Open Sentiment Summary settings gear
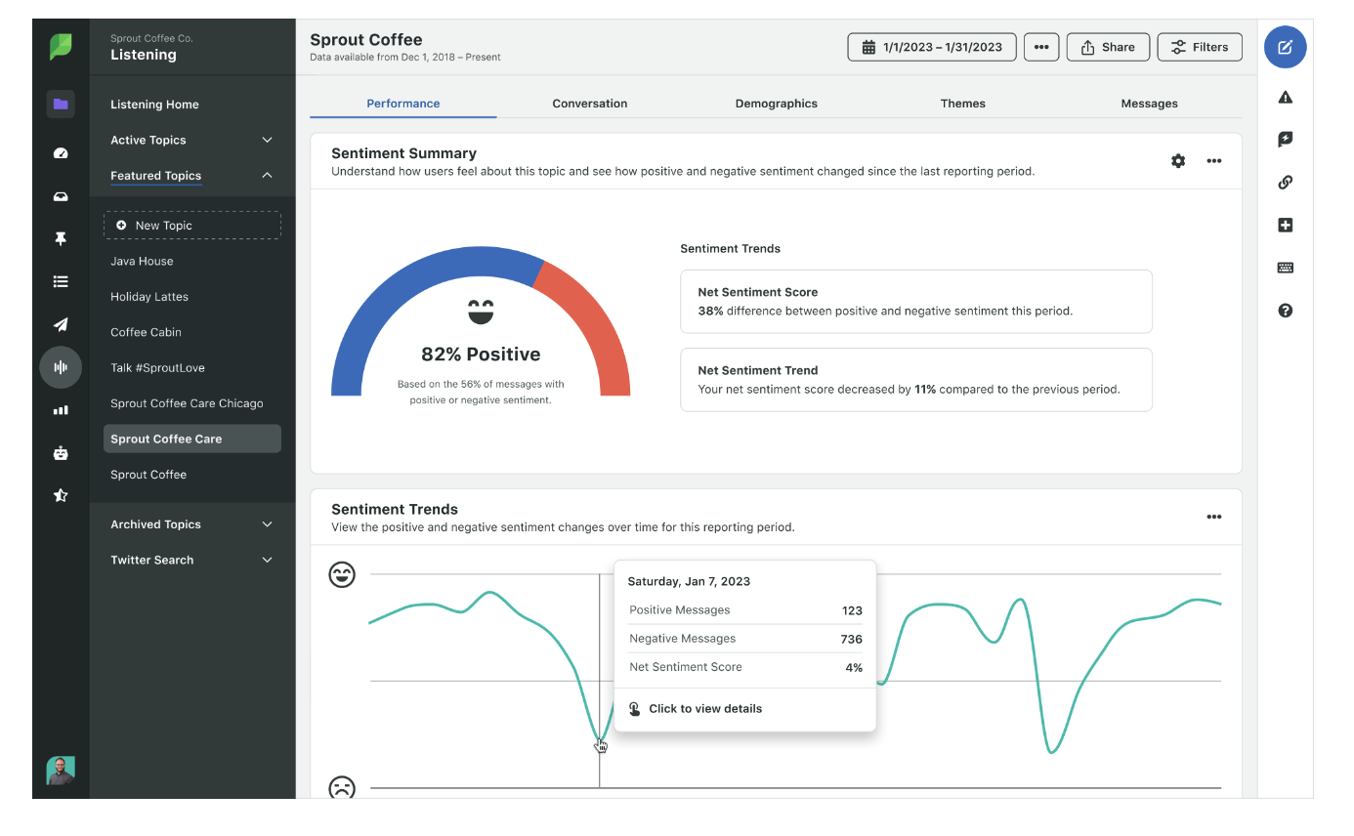This screenshot has height=836, width=1354. click(1178, 160)
